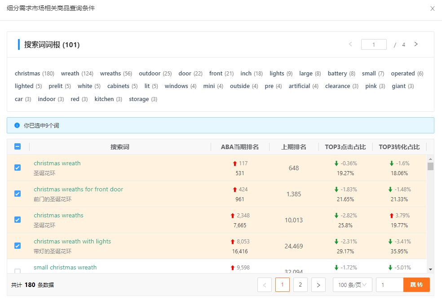The width and height of the screenshot is (442, 300).
Task: Click the orange 跳转 jump button
Action: coord(416,285)
